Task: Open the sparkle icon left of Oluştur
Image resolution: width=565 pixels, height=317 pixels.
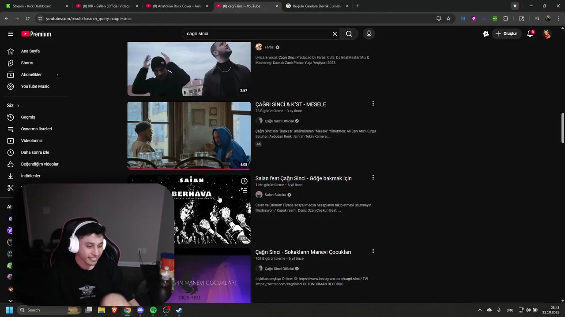Action: pyautogui.click(x=486, y=34)
